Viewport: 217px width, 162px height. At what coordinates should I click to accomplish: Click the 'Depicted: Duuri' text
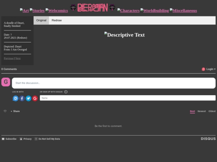pos(12,46)
